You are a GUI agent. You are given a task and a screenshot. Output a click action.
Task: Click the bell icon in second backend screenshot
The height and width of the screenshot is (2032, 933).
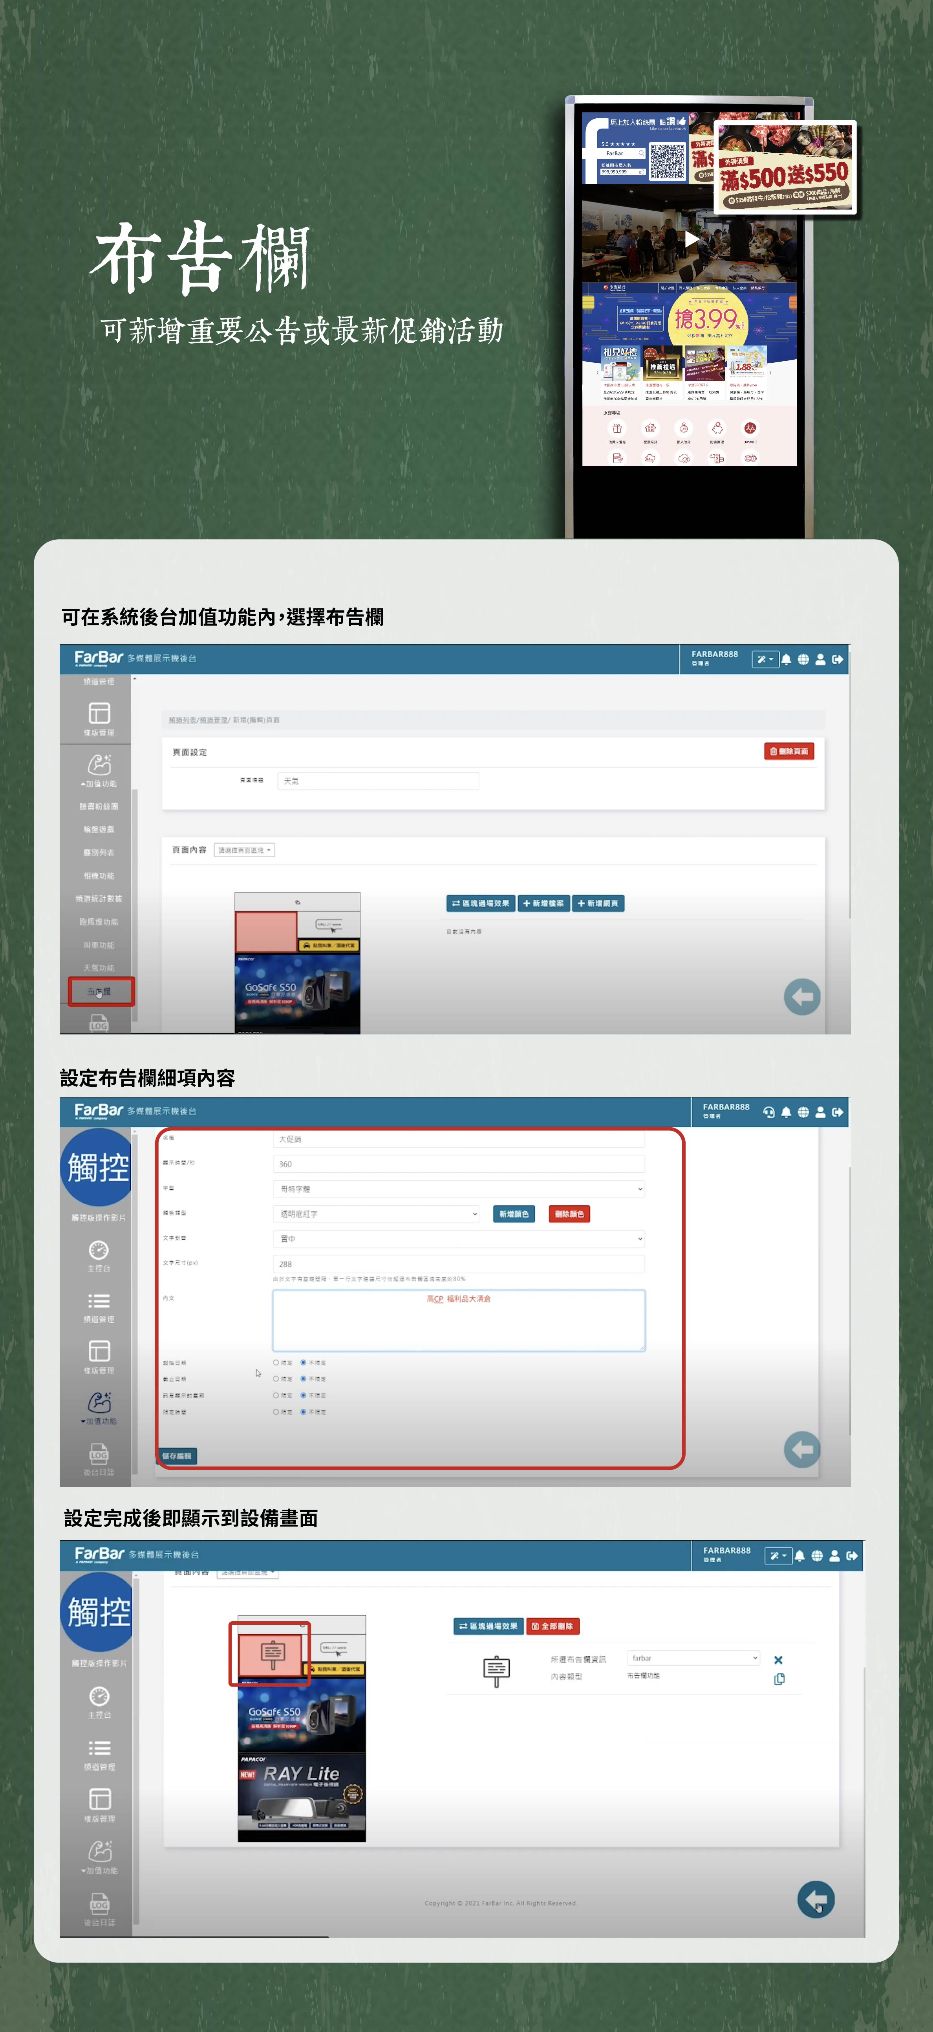(x=786, y=1112)
